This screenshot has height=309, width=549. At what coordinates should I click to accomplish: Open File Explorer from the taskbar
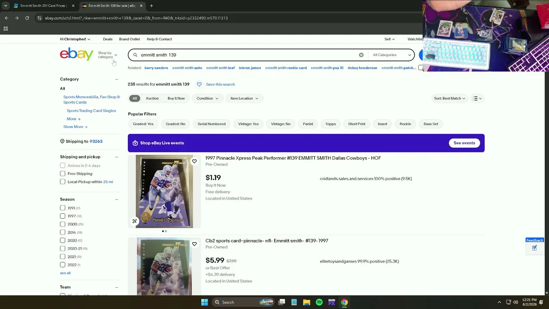(307, 302)
